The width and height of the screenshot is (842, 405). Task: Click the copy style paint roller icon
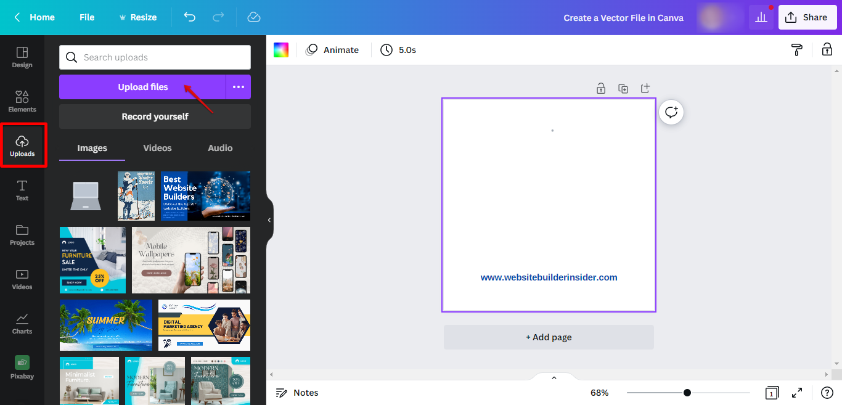797,50
